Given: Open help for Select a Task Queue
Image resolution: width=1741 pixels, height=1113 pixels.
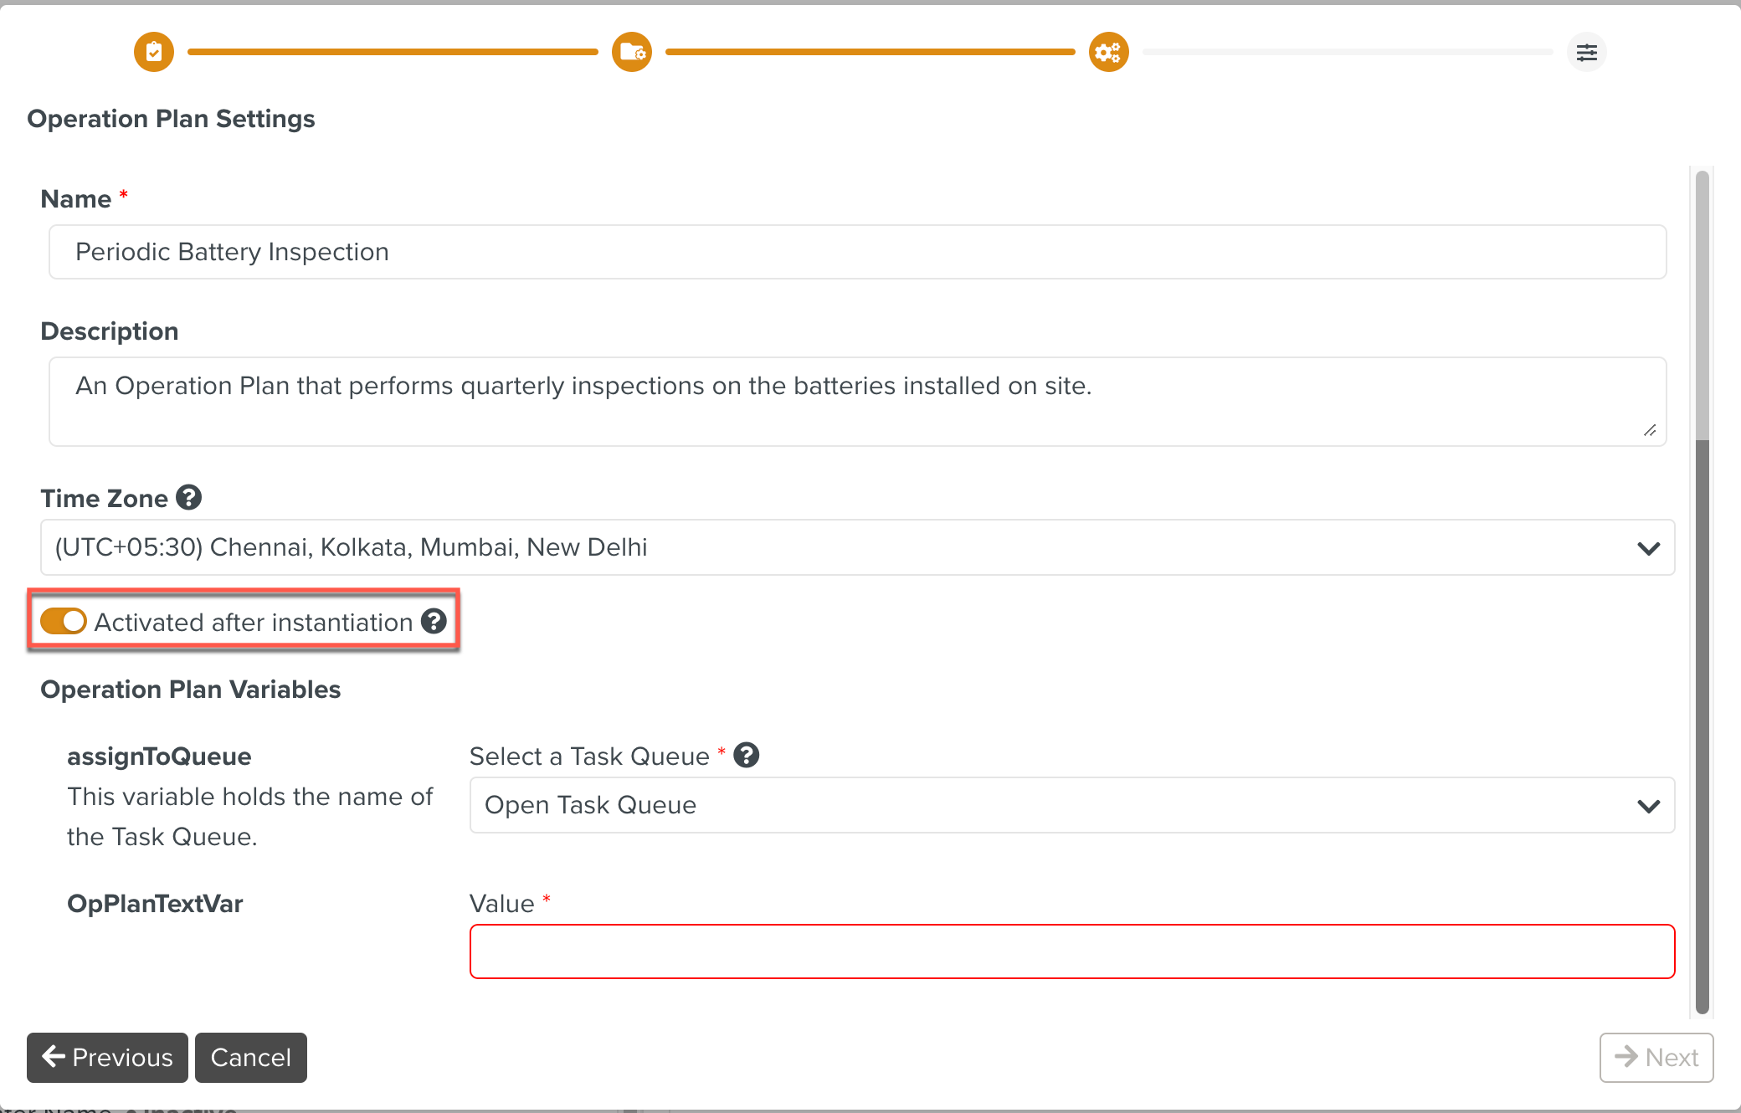Looking at the screenshot, I should [x=747, y=756].
